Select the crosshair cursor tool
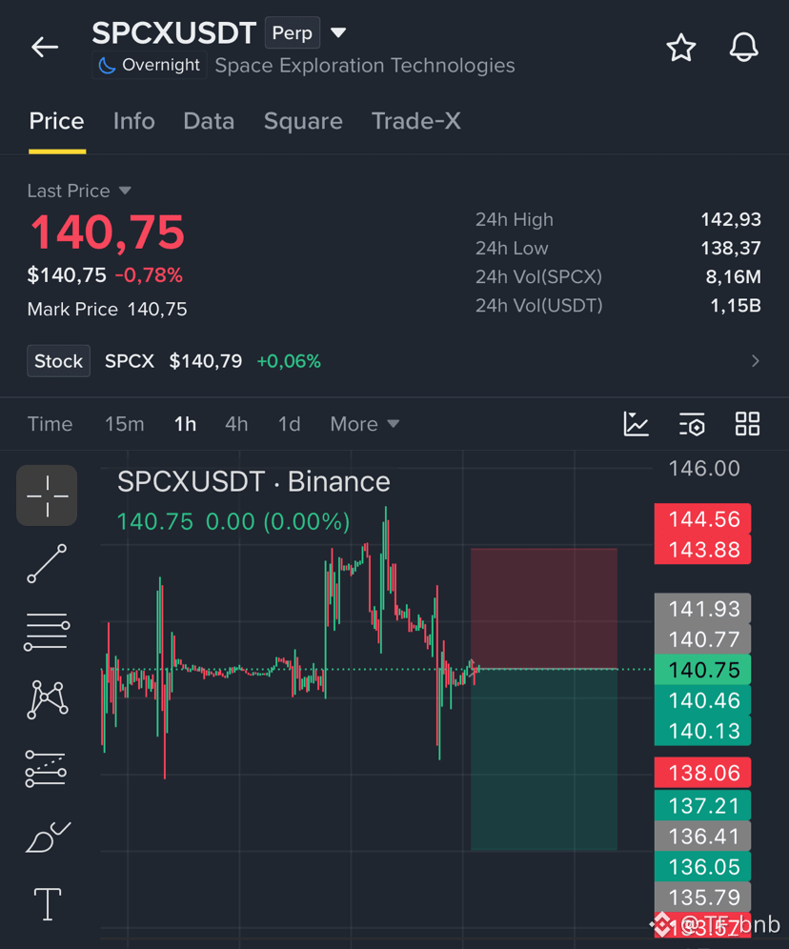Screen dimensions: 789x949 (x=47, y=495)
